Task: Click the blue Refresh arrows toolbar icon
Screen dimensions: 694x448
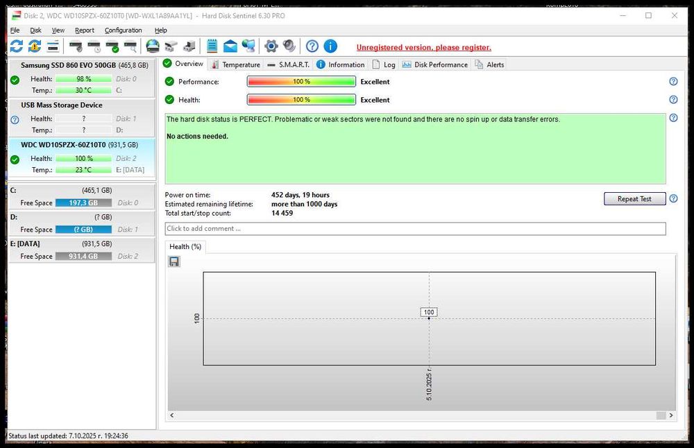Action: click(x=17, y=46)
